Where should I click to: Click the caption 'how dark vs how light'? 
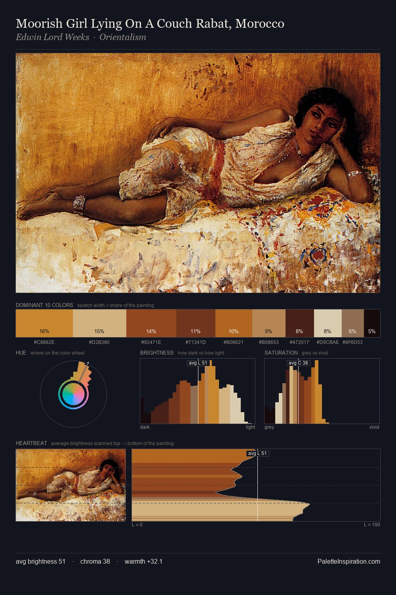(201, 353)
